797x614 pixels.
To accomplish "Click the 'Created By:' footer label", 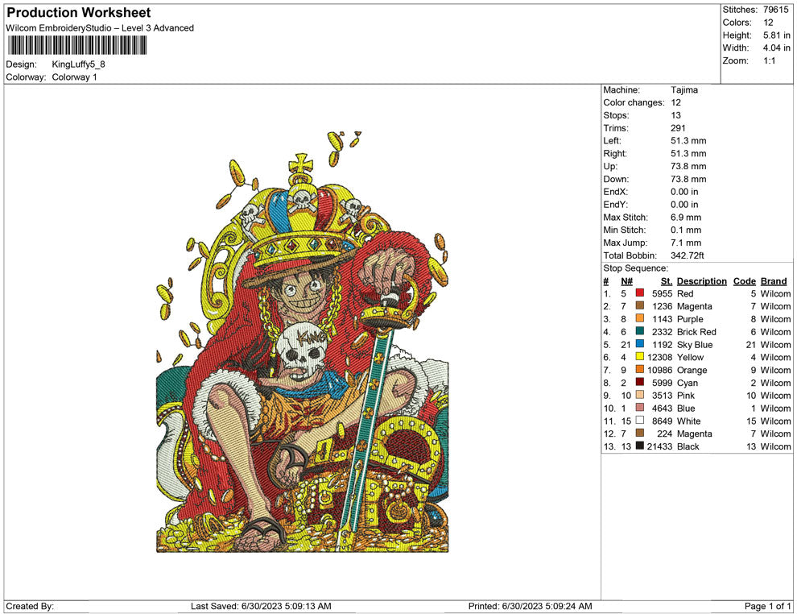I will (x=30, y=606).
